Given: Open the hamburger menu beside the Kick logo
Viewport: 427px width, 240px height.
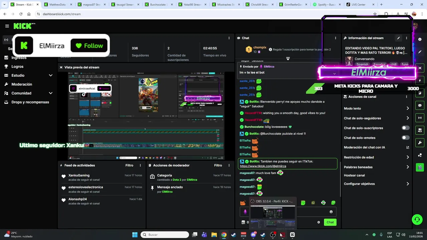Looking at the screenshot, I should point(7,26).
